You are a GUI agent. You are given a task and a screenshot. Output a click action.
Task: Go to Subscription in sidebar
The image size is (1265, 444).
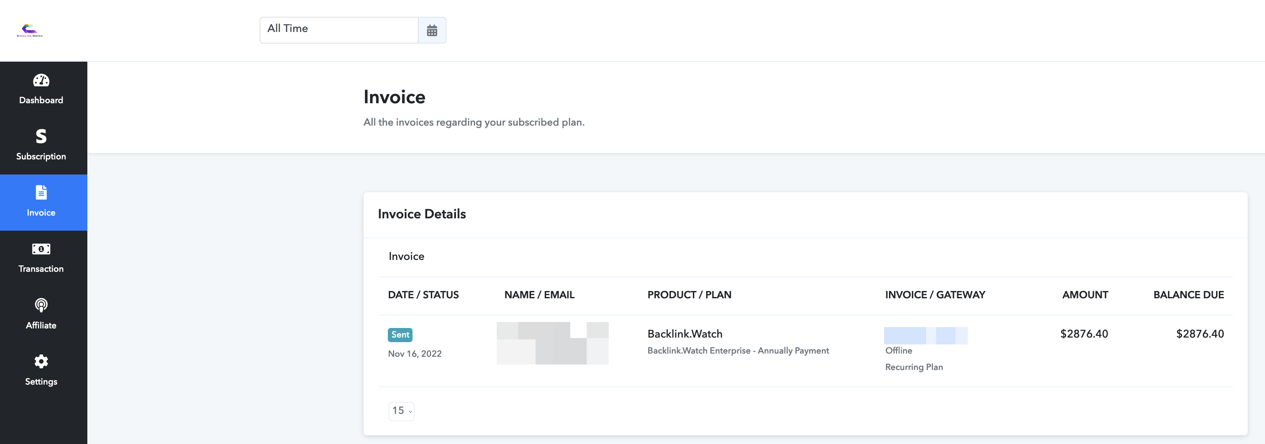pyautogui.click(x=41, y=157)
